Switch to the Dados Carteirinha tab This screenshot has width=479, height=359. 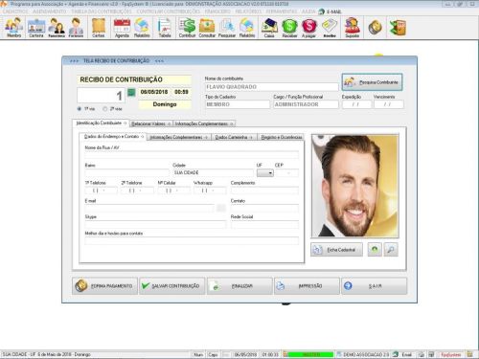(234, 137)
